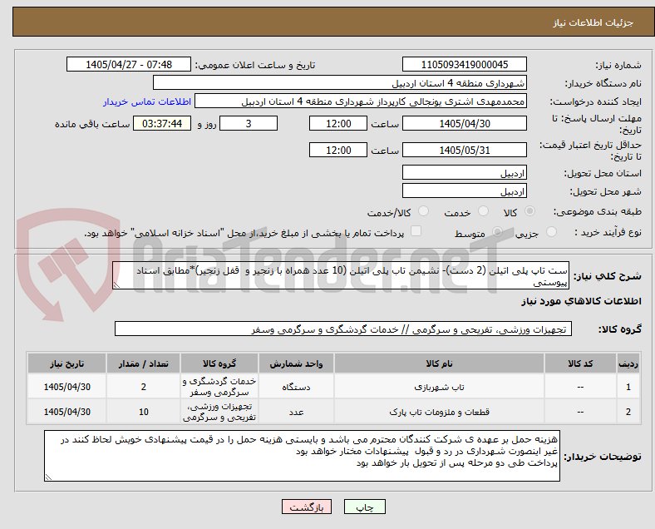Click the بازگشت back button
The height and width of the screenshot is (529, 655).
click(x=307, y=507)
